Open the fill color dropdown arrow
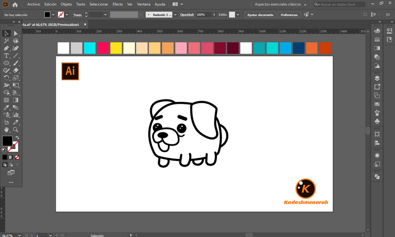The height and width of the screenshot is (237, 395). (x=53, y=14)
